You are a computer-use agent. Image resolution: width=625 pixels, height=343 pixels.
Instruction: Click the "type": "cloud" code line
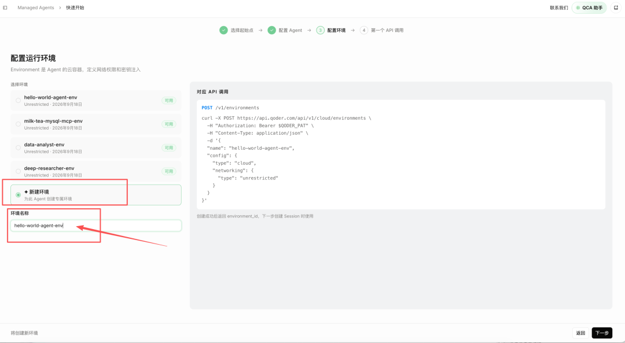pyautogui.click(x=234, y=163)
